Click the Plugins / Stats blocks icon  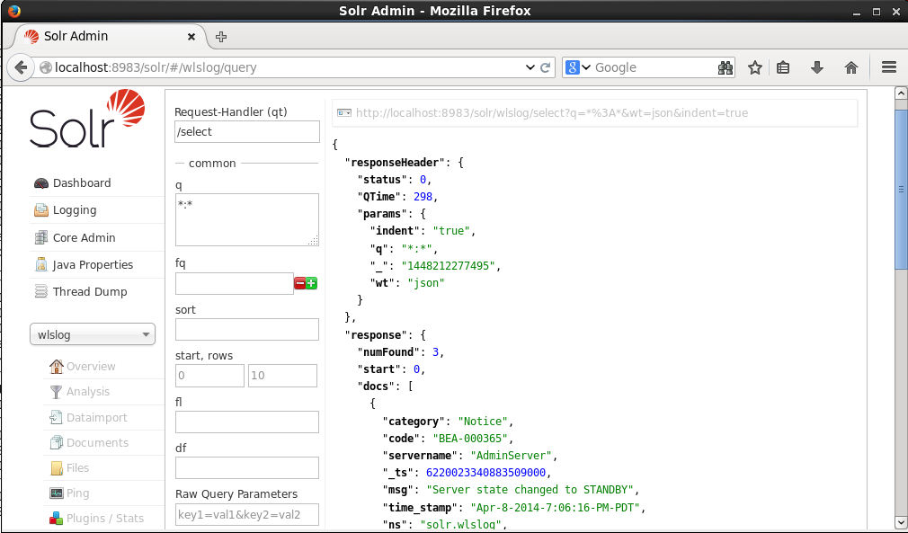tap(56, 519)
